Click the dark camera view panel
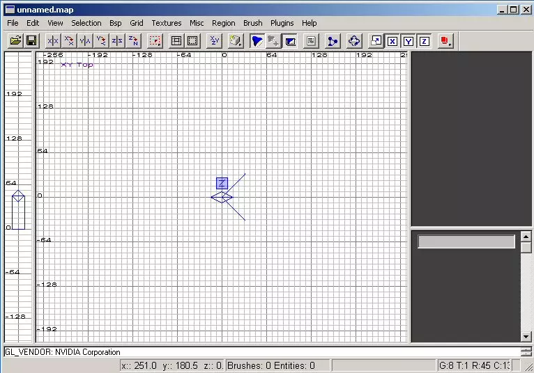Screen dimensions: 534x373 [x=471, y=138]
